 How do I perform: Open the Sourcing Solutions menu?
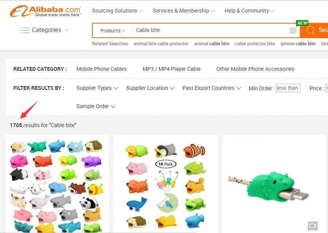pos(117,11)
